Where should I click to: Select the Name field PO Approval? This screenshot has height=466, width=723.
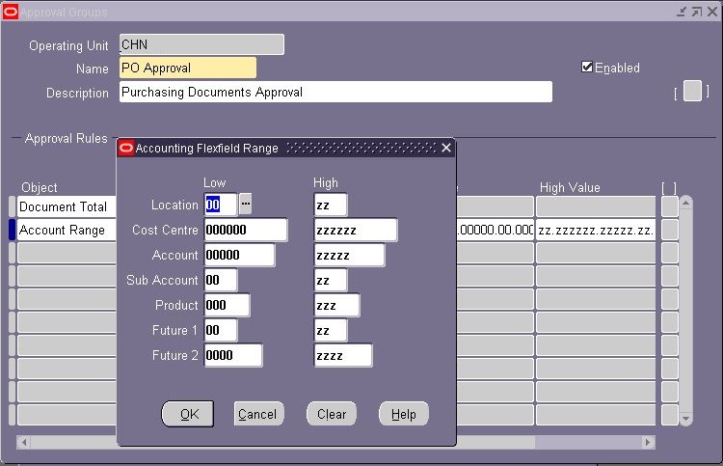coord(188,68)
